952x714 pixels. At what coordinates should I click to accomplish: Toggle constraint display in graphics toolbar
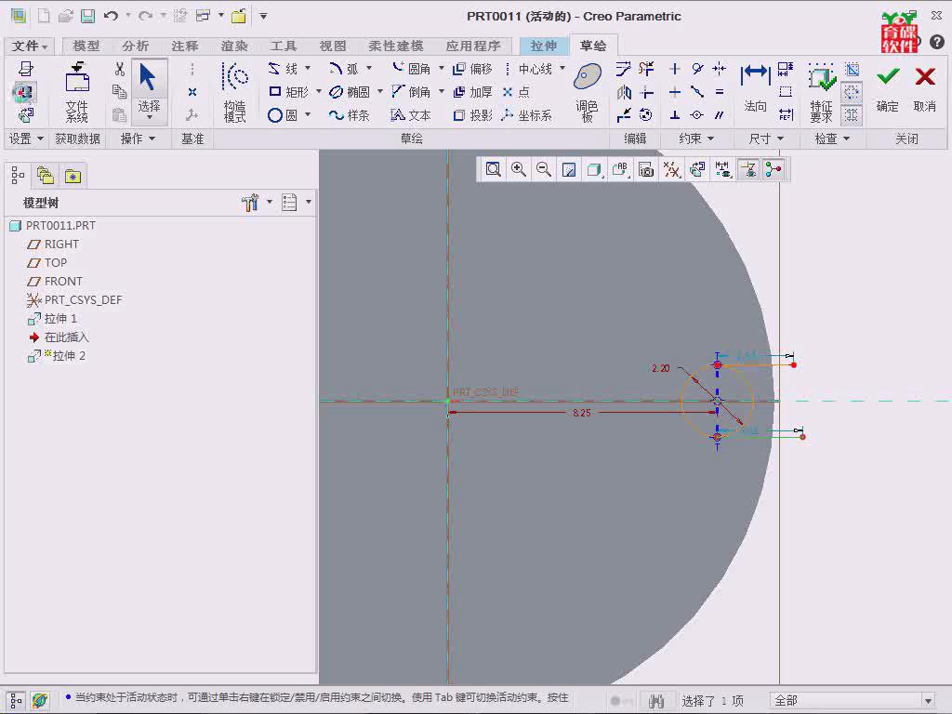point(748,169)
